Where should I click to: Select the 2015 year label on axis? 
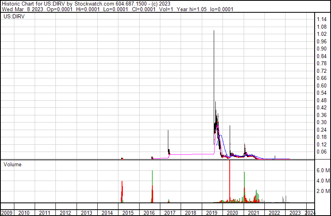(x=128, y=213)
